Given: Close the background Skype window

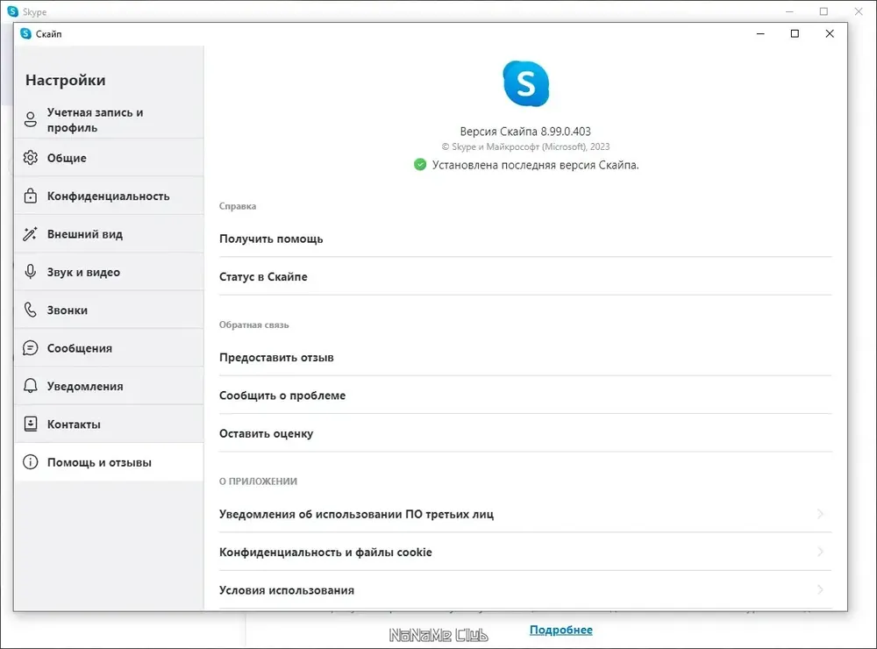Looking at the screenshot, I should [859, 11].
